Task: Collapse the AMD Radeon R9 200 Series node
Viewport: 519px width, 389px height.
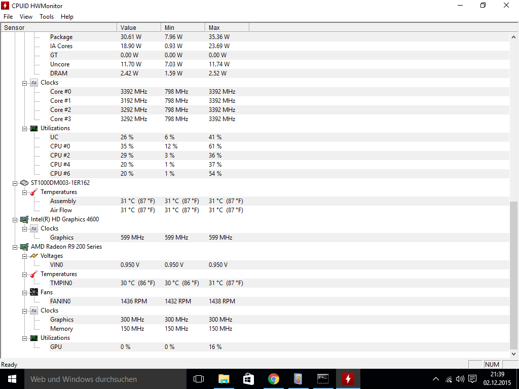Action: (15, 247)
